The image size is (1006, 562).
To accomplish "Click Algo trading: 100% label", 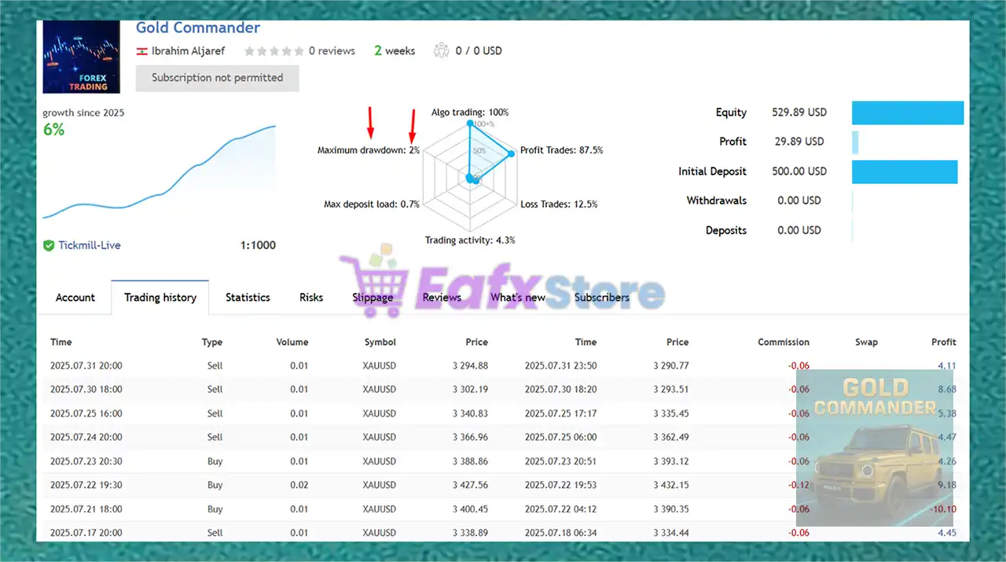I will (x=470, y=112).
